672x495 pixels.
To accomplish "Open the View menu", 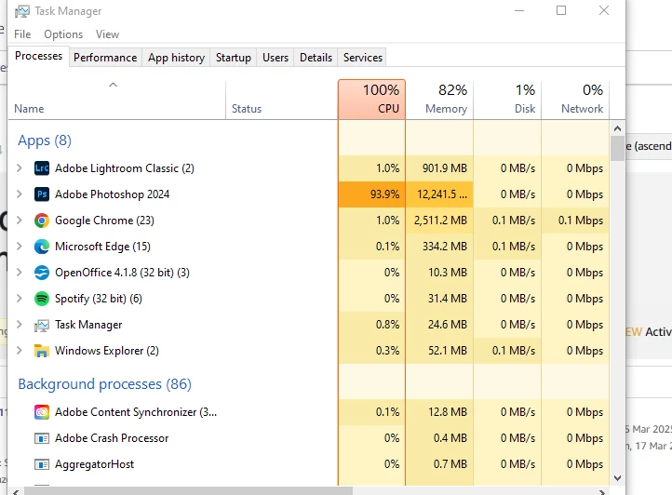I will 107,34.
